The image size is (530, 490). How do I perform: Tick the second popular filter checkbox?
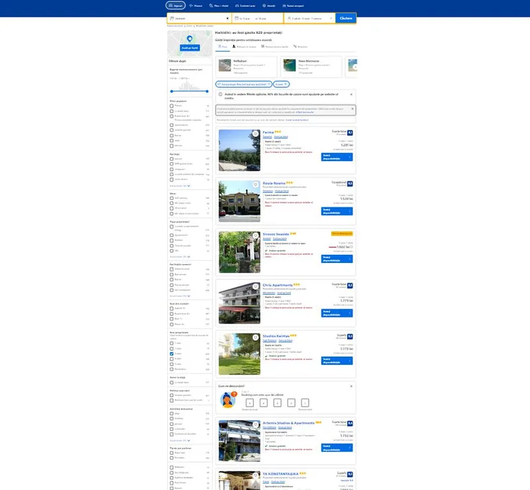(x=172, y=111)
